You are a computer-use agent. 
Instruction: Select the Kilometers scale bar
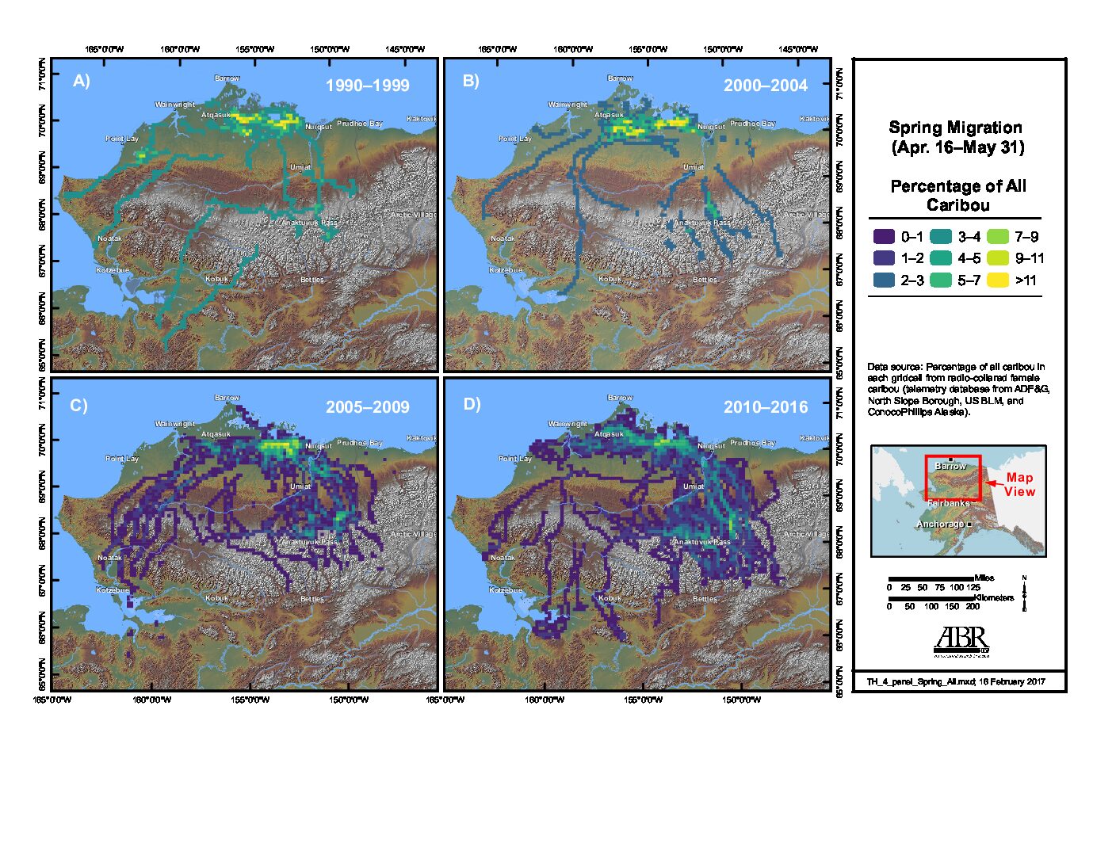pyautogui.click(x=931, y=599)
